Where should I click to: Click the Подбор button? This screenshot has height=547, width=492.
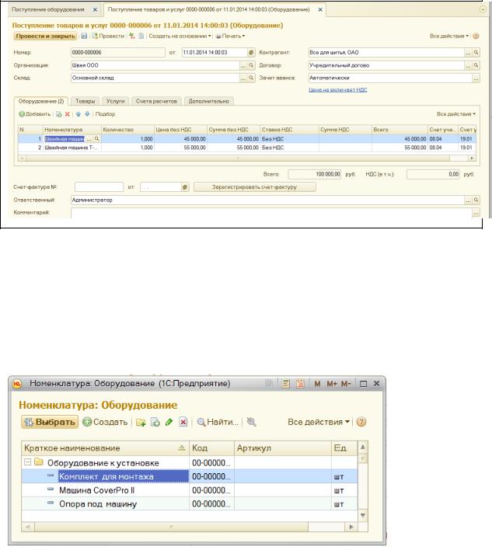click(x=105, y=114)
